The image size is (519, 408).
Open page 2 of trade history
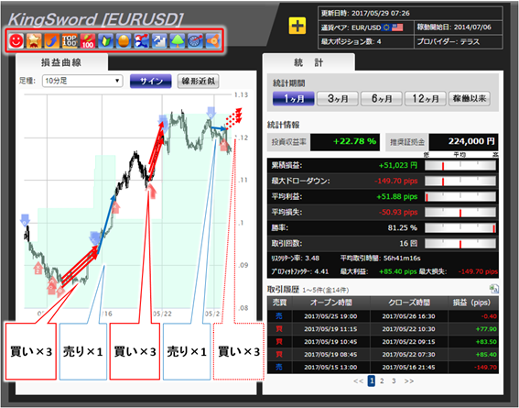(382, 380)
